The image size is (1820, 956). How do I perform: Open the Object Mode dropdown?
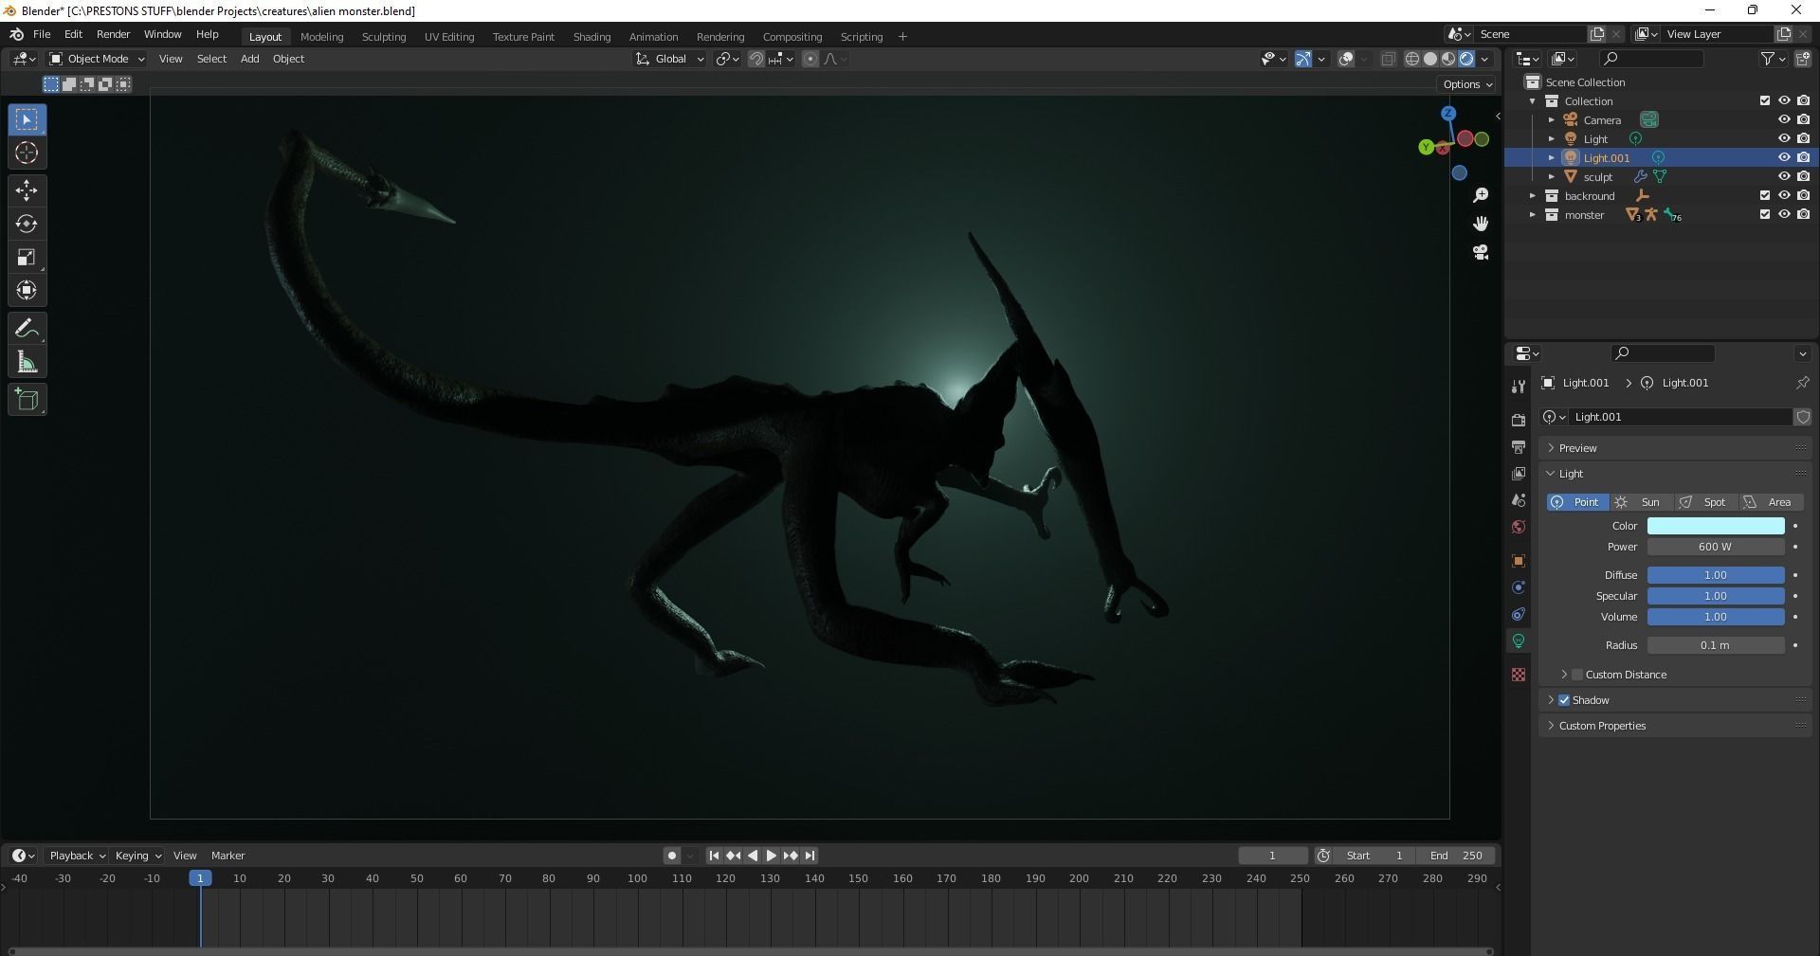[98, 59]
